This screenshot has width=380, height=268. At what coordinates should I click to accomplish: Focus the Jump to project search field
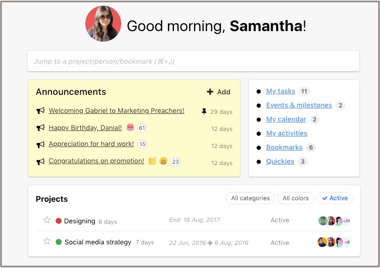coord(194,61)
